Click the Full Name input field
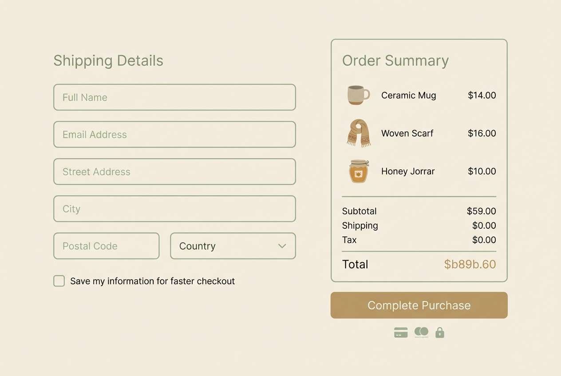 (x=174, y=97)
